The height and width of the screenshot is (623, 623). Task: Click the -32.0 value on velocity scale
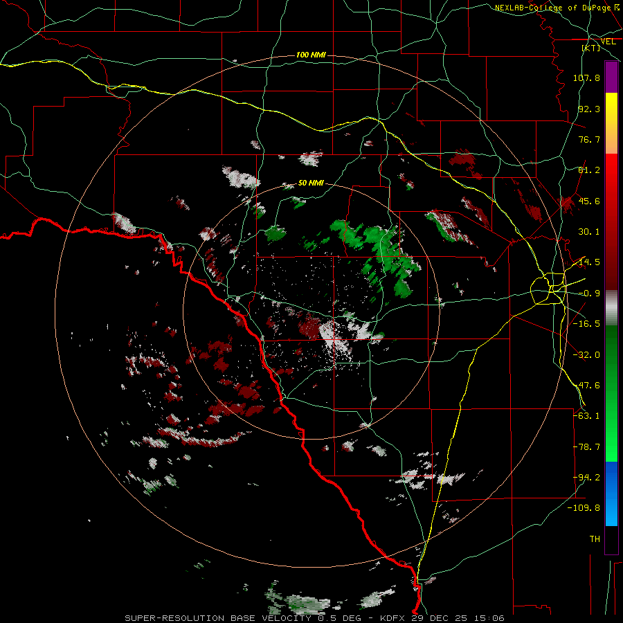point(586,355)
